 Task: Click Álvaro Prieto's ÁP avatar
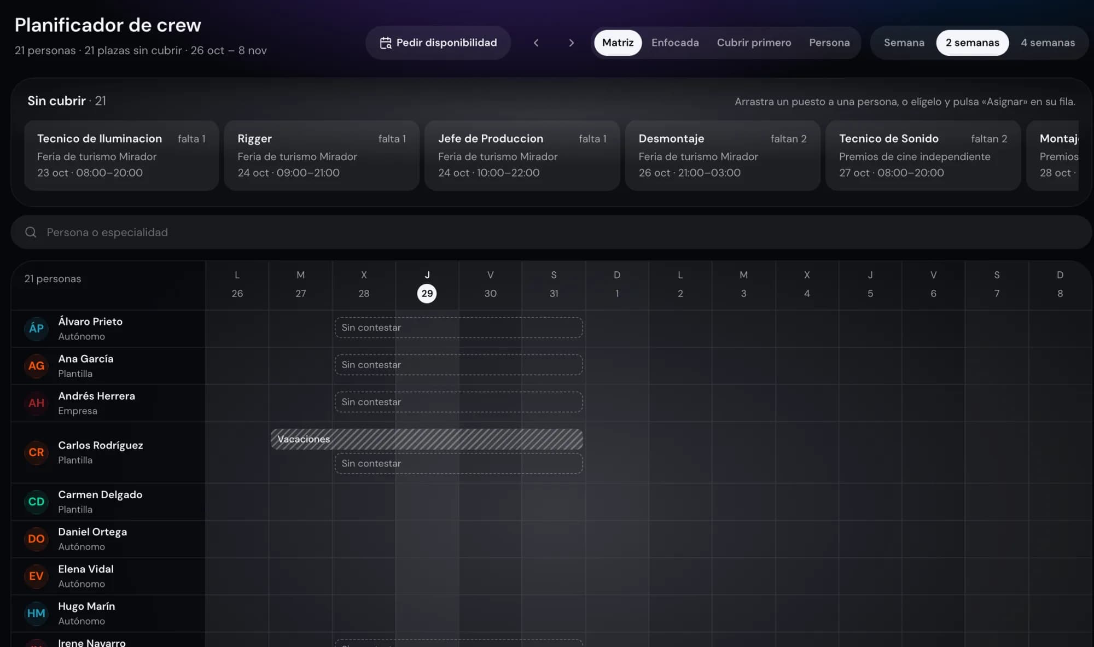pyautogui.click(x=36, y=329)
